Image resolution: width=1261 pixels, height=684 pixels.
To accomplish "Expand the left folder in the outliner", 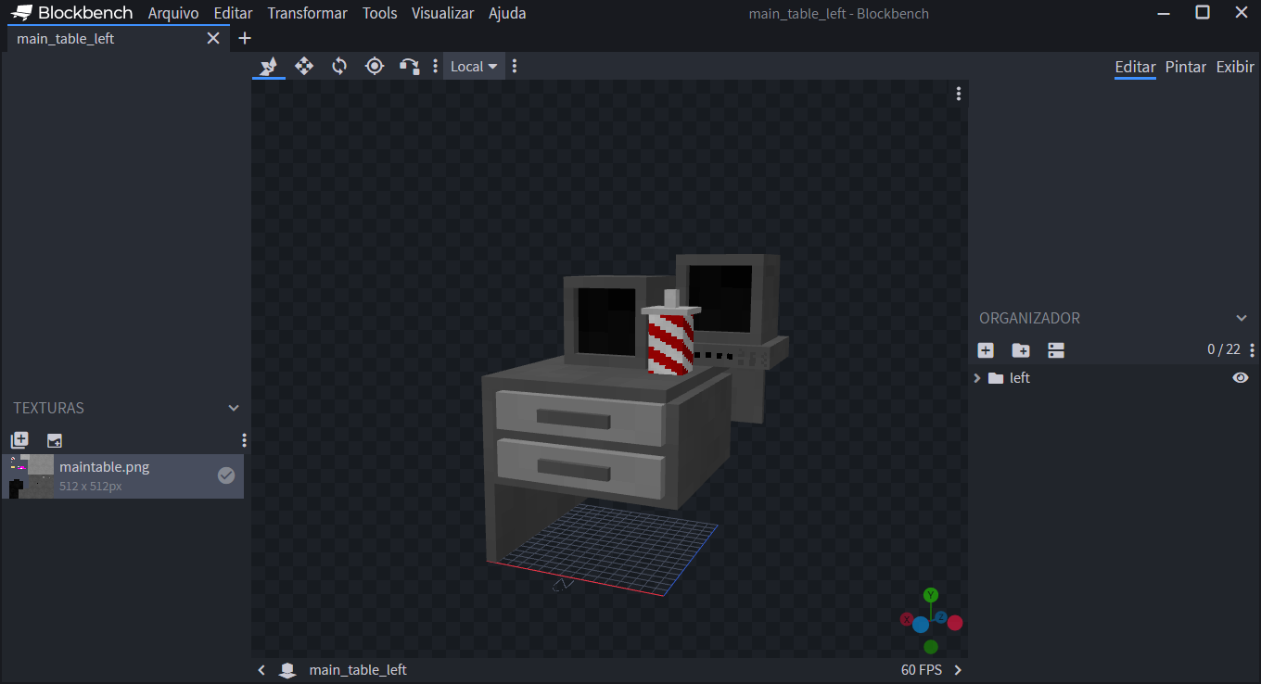I will coord(976,377).
